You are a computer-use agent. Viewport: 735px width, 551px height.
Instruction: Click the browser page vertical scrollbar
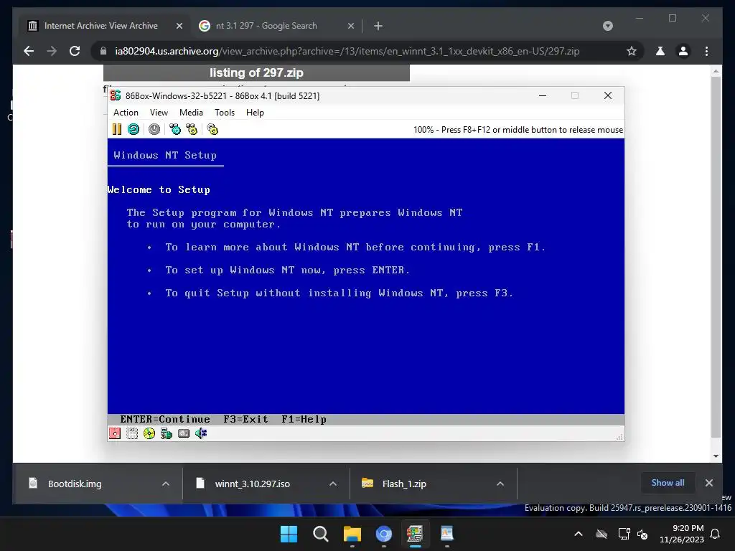(x=716, y=257)
